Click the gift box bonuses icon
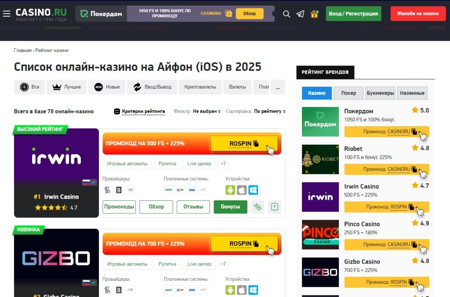Viewport: 450px width, 297px height. (x=315, y=14)
